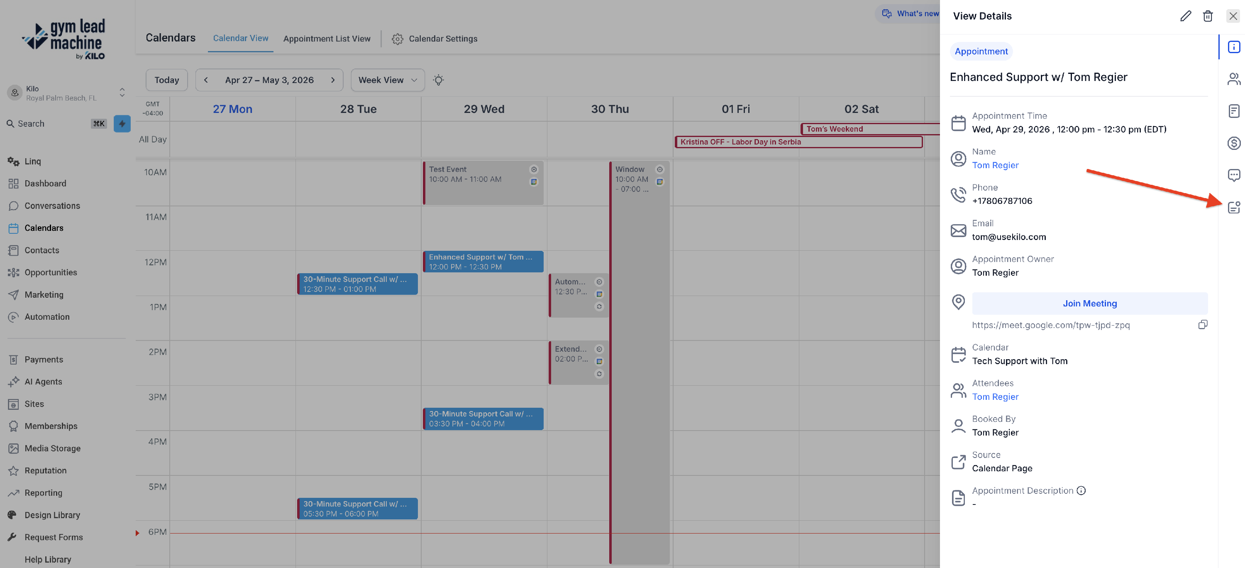Open the payments dollar icon in right sidebar

point(1233,143)
